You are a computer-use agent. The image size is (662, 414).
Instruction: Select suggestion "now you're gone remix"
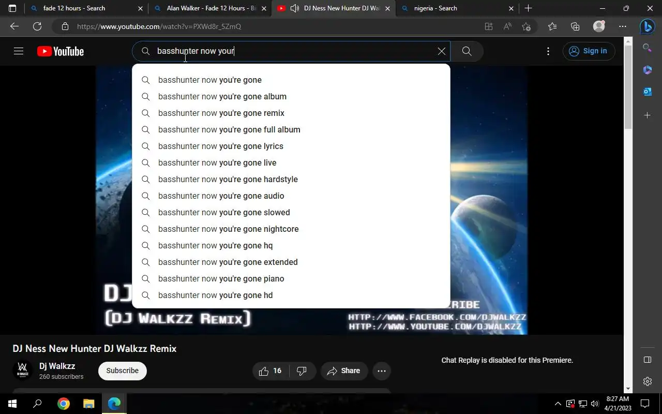tap(291, 113)
